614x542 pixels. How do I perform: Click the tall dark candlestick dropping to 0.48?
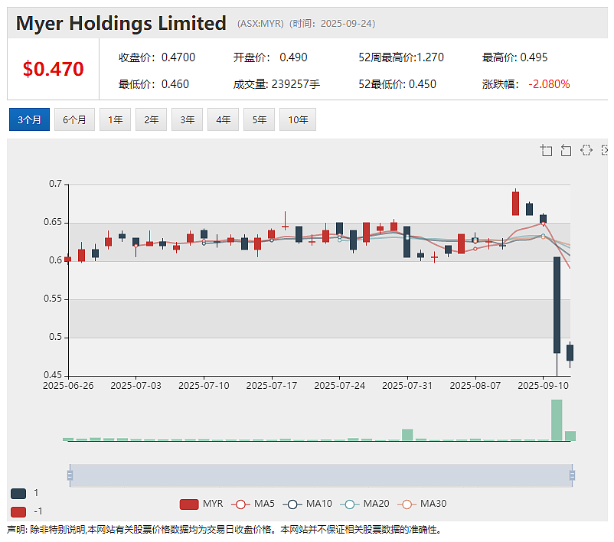click(557, 305)
